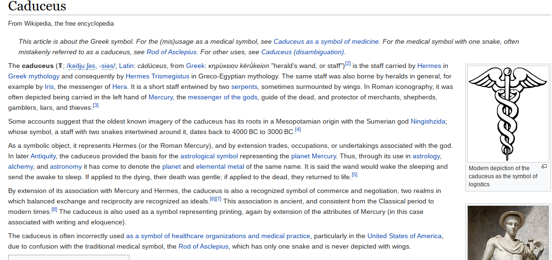Open the 'astrological symbol' link

[209, 156]
